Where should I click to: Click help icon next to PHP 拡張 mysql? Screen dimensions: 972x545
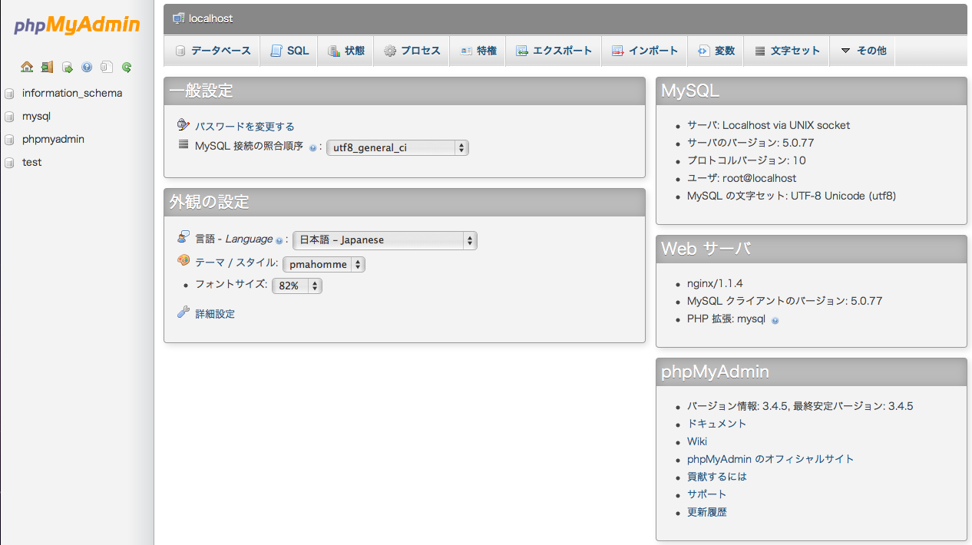coord(775,320)
